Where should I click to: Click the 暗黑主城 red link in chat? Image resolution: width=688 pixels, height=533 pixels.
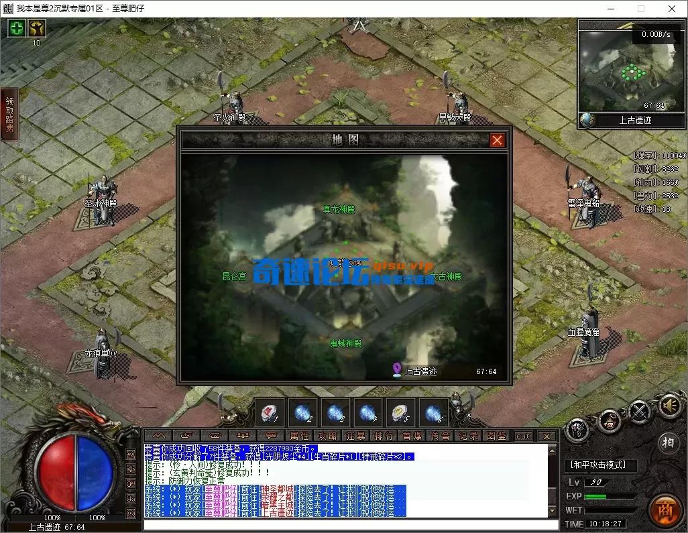pos(278,505)
